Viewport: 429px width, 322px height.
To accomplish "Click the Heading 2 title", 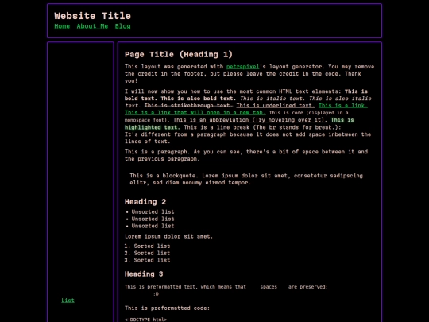I will (x=145, y=202).
